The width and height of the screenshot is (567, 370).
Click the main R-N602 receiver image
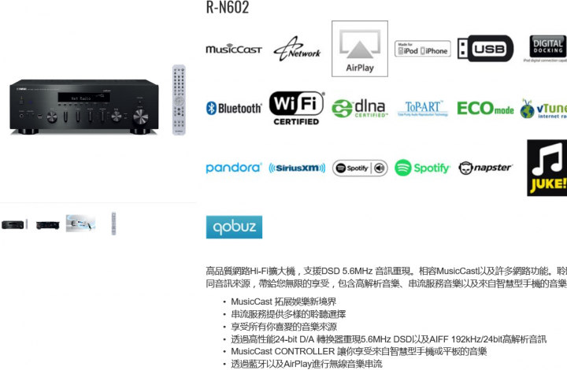tap(84, 106)
